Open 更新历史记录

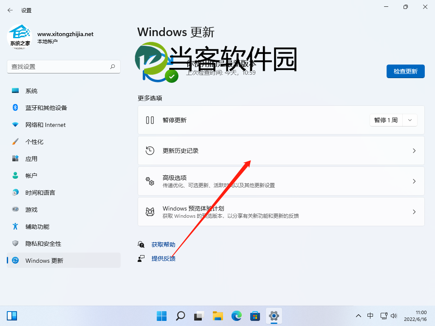[280, 150]
